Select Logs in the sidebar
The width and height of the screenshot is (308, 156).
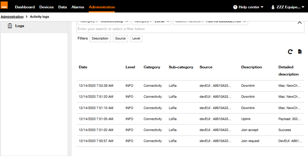tap(34, 26)
